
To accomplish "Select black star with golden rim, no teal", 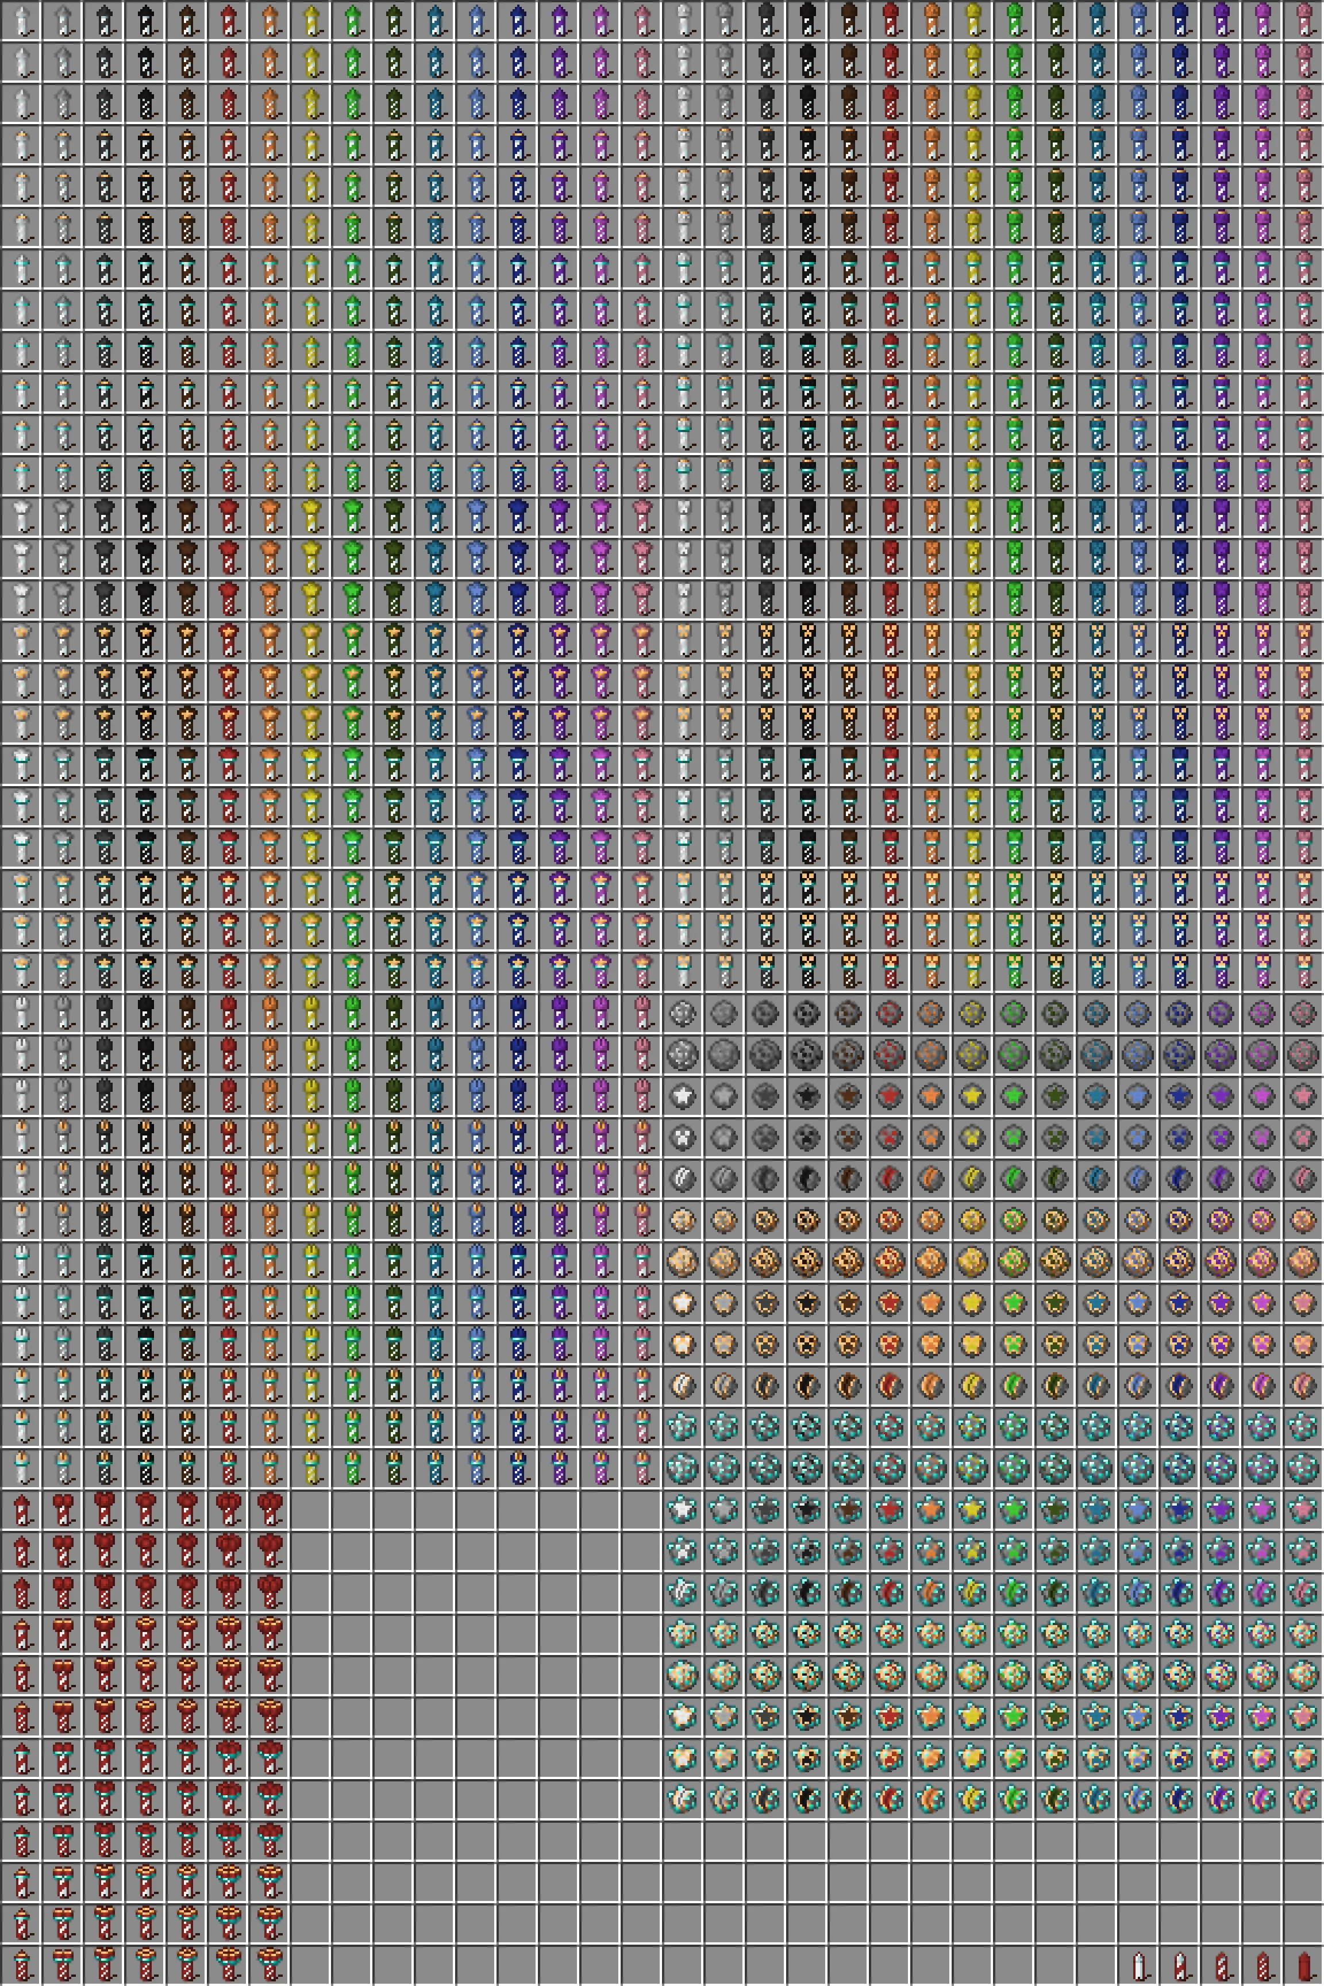I will point(806,1303).
